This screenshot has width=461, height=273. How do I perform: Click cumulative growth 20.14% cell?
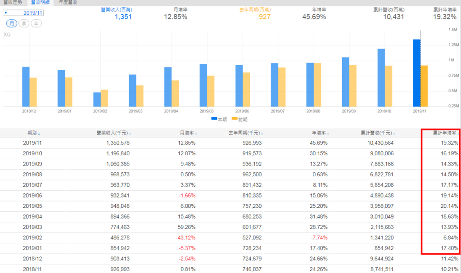point(449,206)
